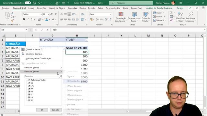
Task: Click Cancelar in the filter menu
Action: 56,110
